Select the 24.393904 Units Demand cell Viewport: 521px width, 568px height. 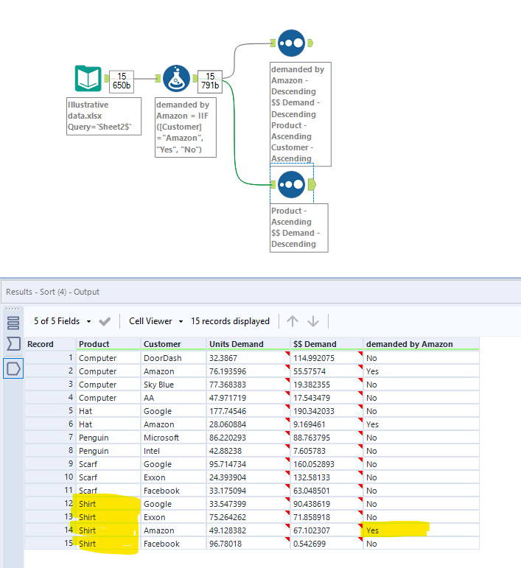click(x=248, y=477)
